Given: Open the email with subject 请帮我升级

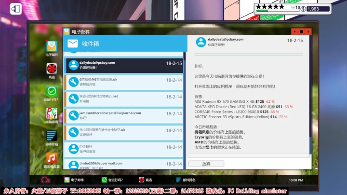Looking at the screenshot, I should tap(124, 82).
